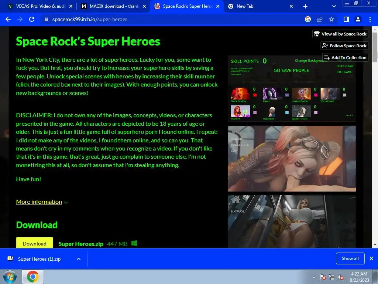378x284 pixels.
Task: Open the downloaded Super Heroes (1).zip item
Action: pos(38,259)
